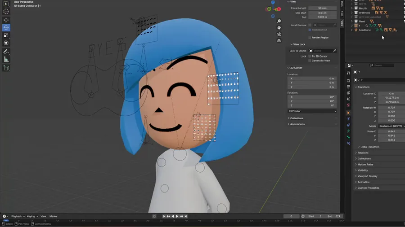Open the Output properties tab

coord(348,87)
